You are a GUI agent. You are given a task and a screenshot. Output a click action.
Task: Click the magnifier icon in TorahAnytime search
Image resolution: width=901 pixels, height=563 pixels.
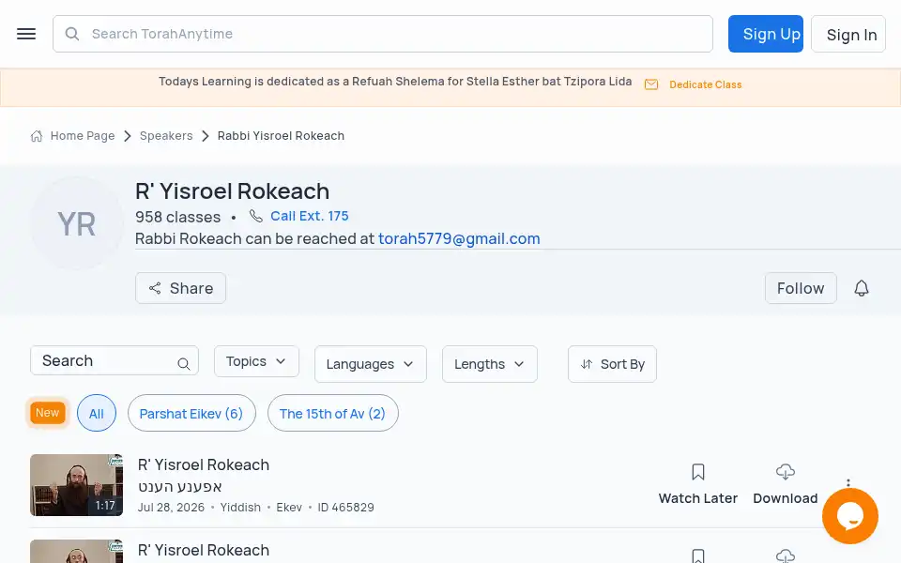72,34
